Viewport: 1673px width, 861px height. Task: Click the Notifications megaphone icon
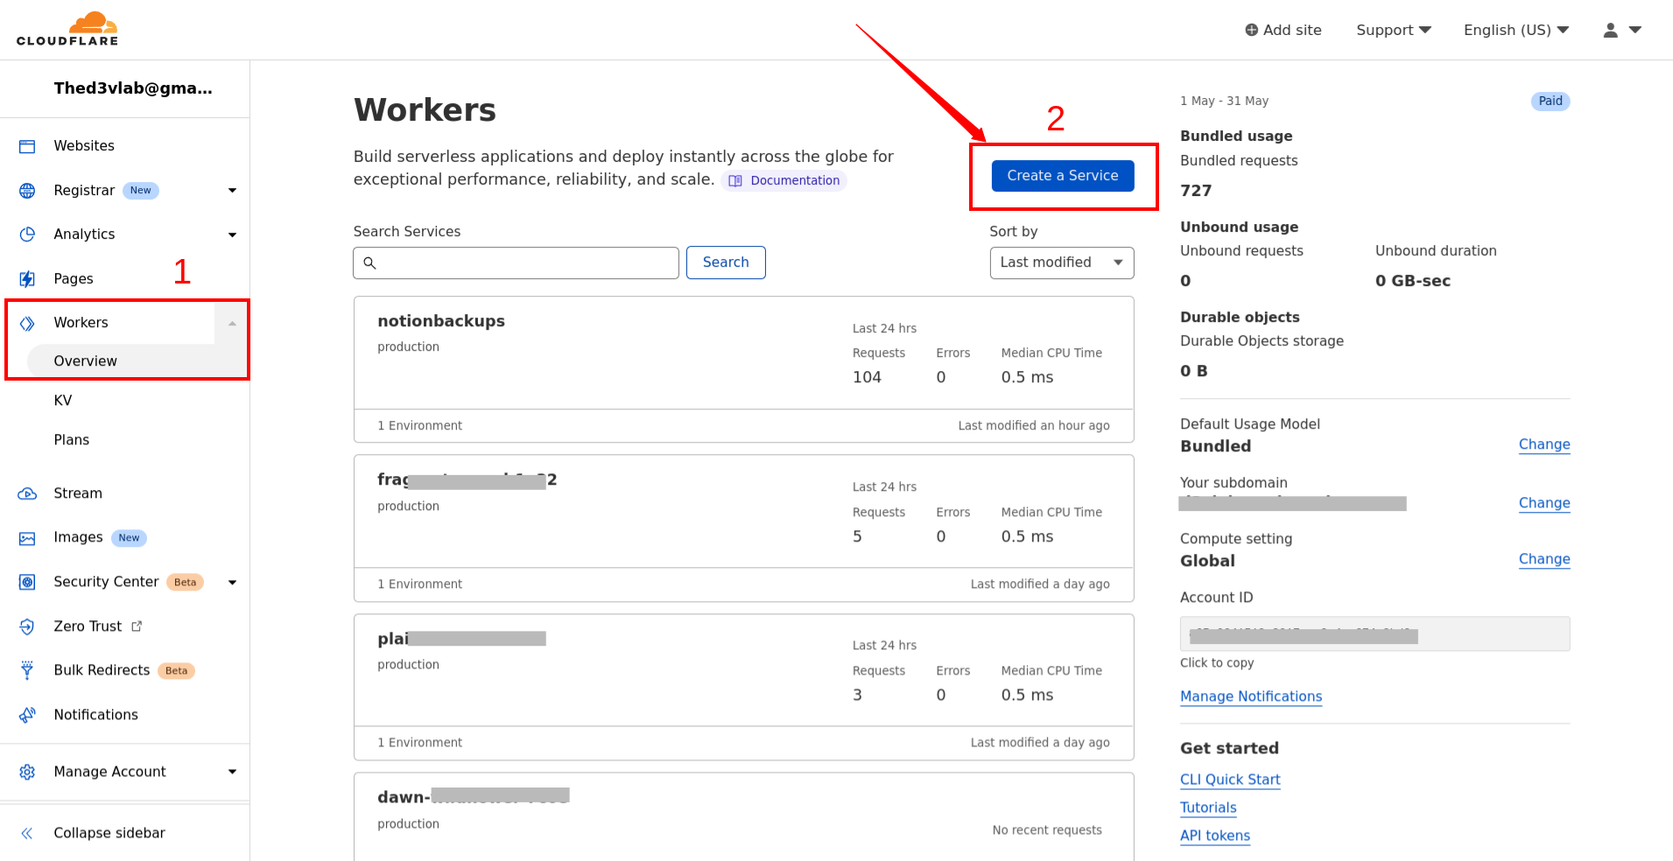27,715
